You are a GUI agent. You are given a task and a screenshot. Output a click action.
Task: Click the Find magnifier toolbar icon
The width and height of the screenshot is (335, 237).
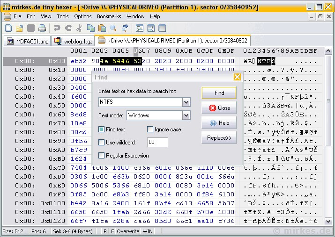[113, 29]
